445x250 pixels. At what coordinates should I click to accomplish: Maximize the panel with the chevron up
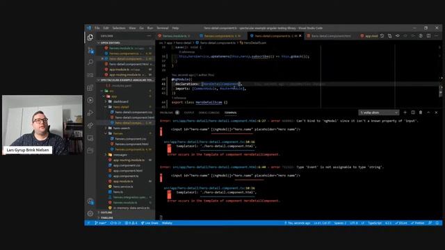click(x=428, y=112)
